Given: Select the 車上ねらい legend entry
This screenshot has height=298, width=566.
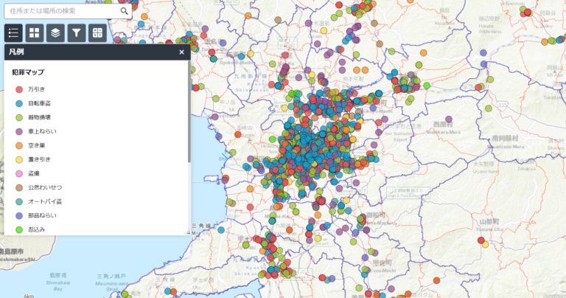Looking at the screenshot, I should pyautogui.click(x=41, y=131).
